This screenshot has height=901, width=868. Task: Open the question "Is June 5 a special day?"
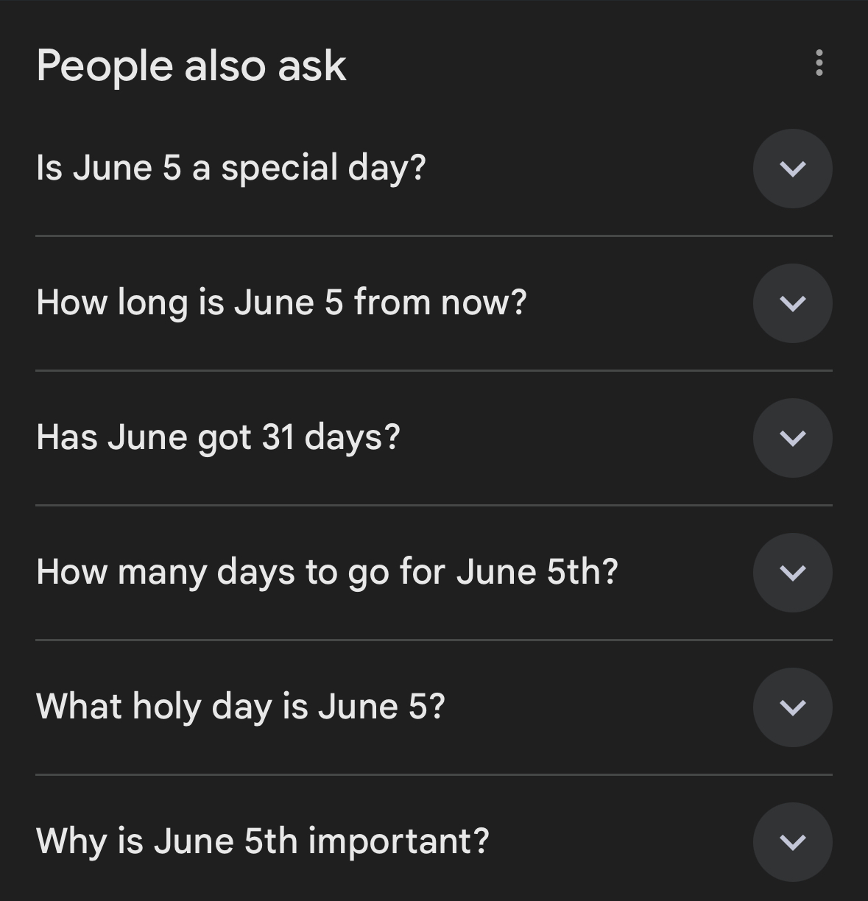(231, 169)
